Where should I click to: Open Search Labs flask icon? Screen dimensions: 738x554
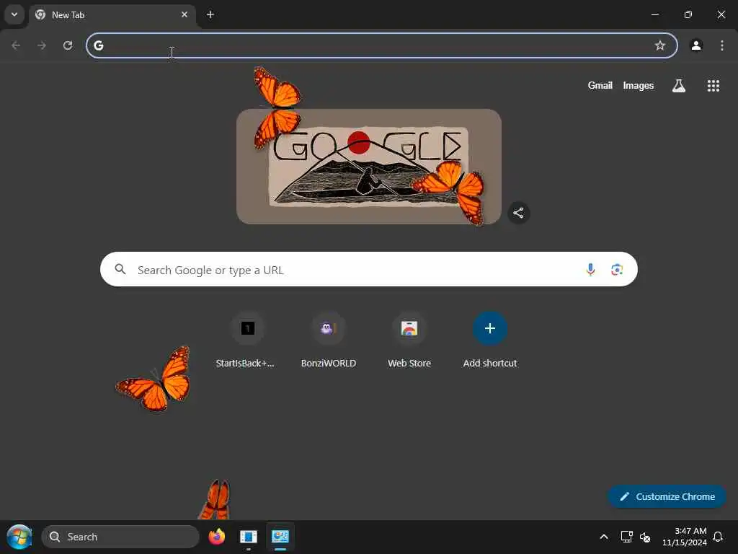679,85
